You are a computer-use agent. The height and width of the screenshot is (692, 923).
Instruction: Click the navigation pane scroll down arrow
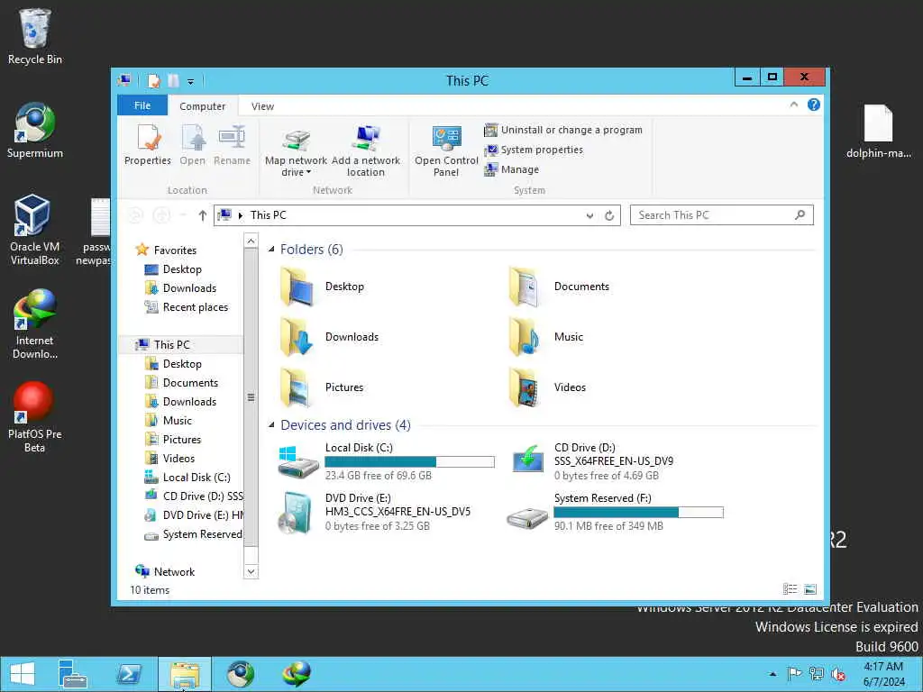[251, 571]
